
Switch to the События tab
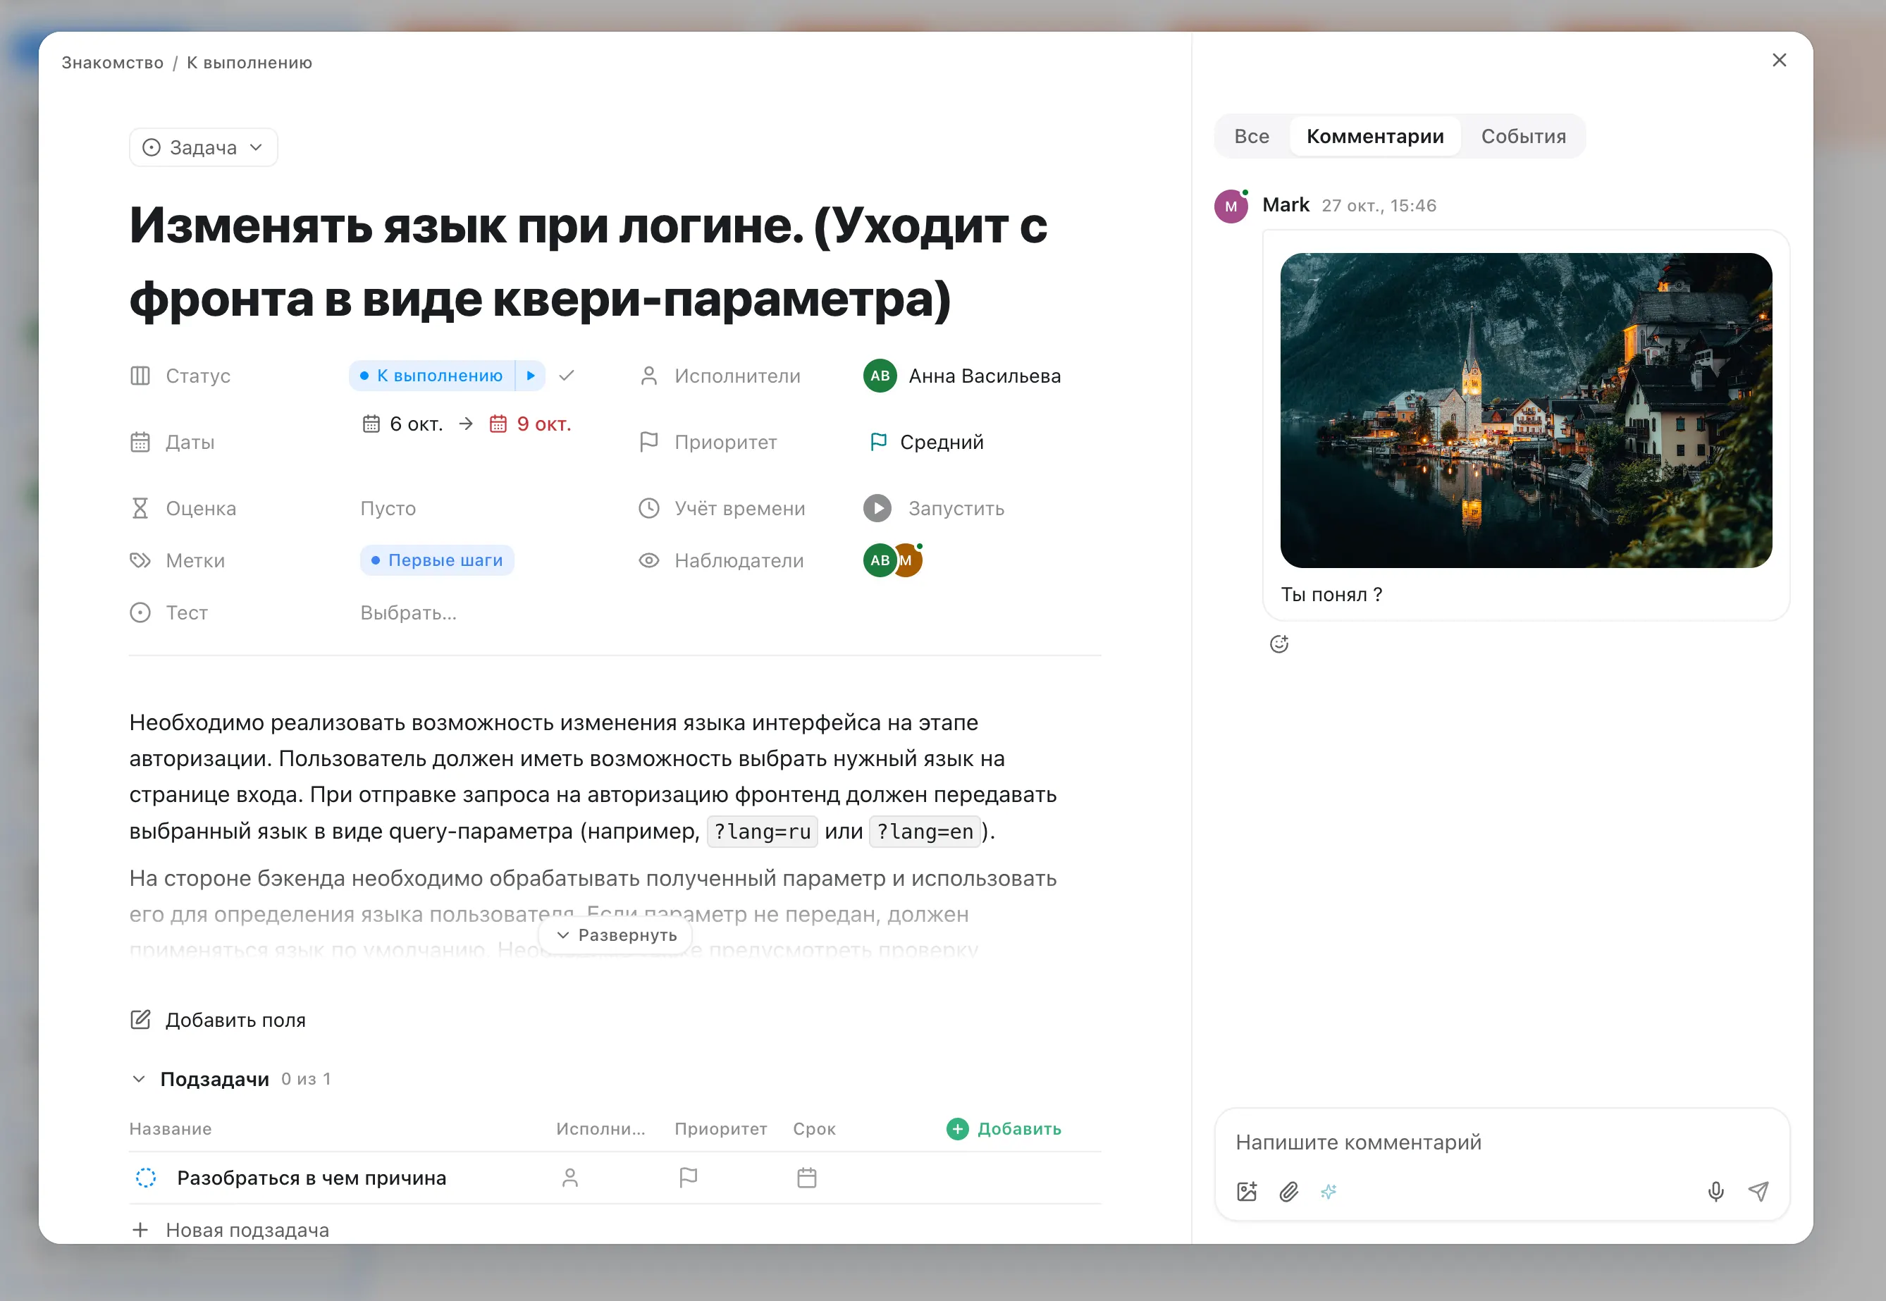coord(1523,136)
